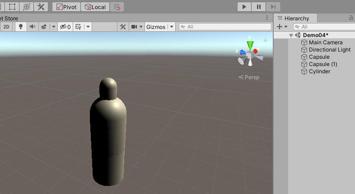Toggle scene lighting bulb
This screenshot has width=355, height=194.
[21, 27]
